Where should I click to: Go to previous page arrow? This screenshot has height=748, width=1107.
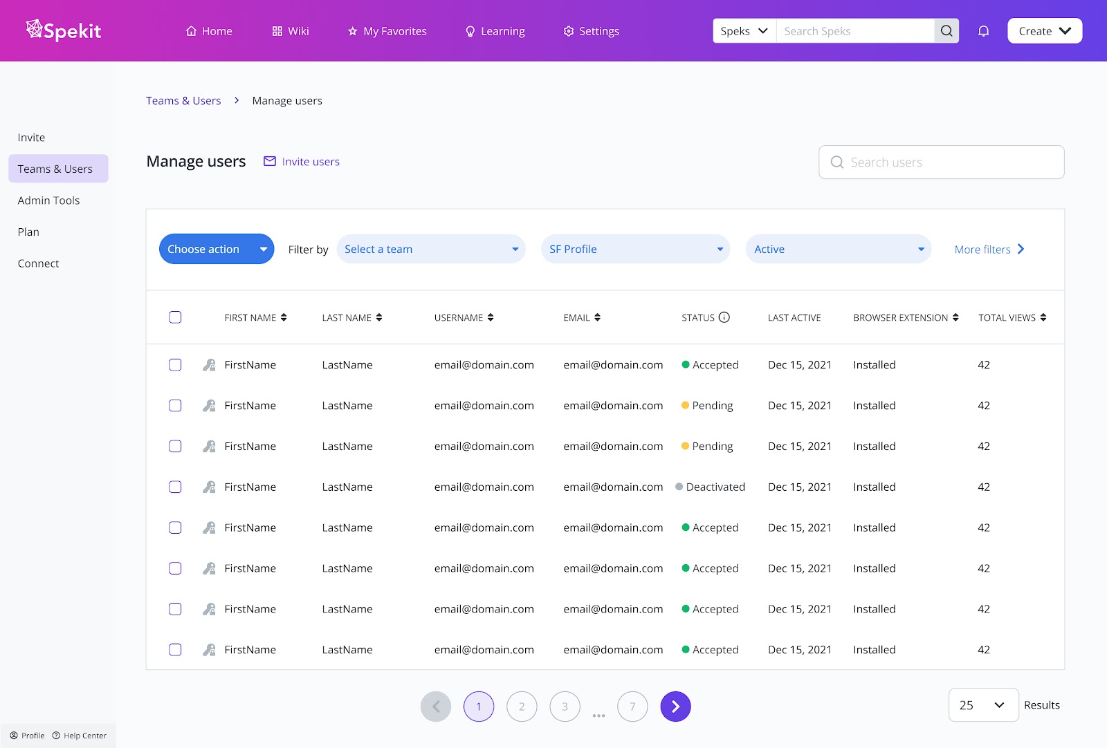[436, 707]
